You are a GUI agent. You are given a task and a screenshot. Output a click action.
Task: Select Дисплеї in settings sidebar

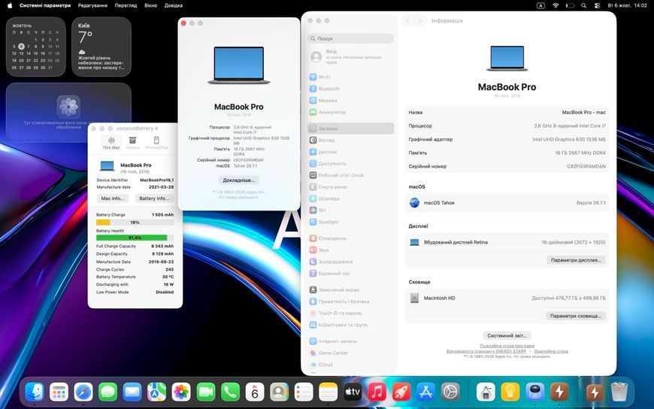[350, 152]
